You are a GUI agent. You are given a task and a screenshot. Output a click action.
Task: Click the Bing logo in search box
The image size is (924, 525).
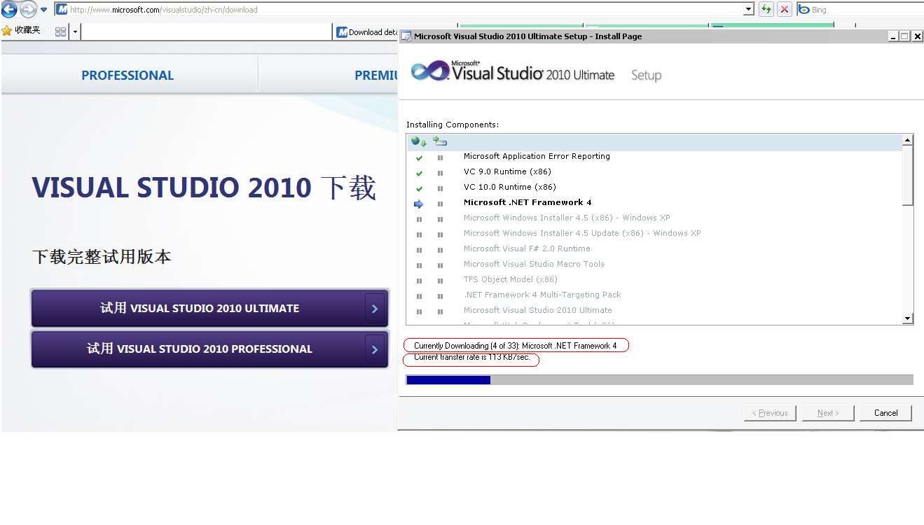pos(804,10)
